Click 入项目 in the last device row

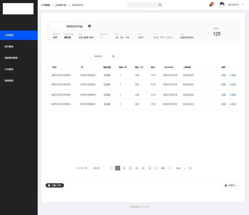(233, 104)
